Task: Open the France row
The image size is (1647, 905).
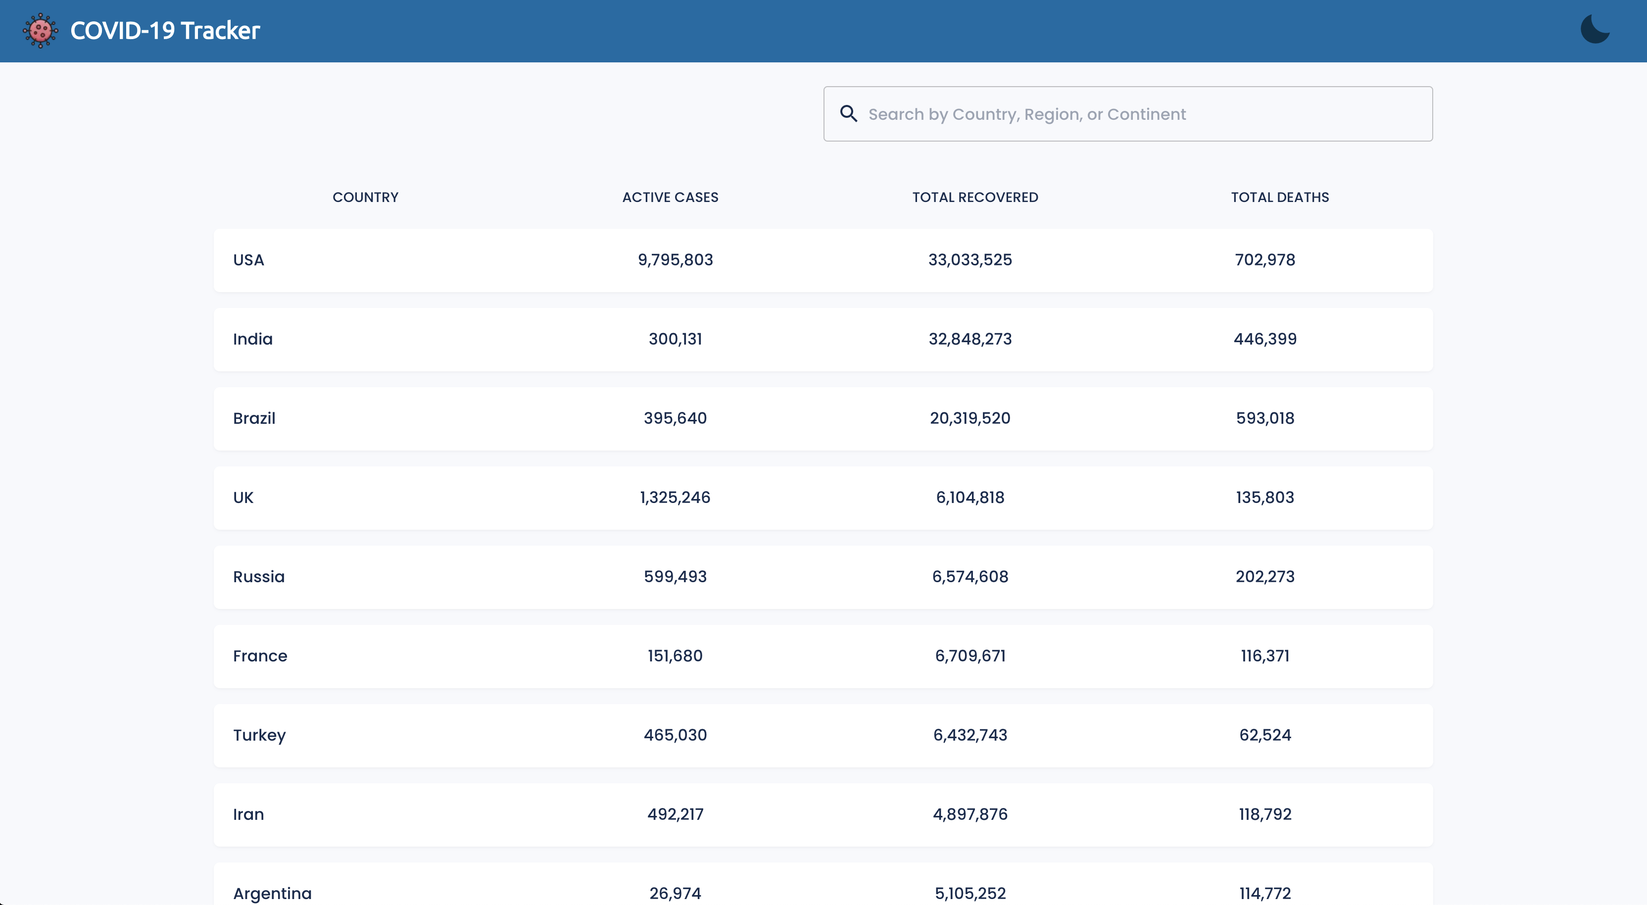Action: click(x=823, y=656)
